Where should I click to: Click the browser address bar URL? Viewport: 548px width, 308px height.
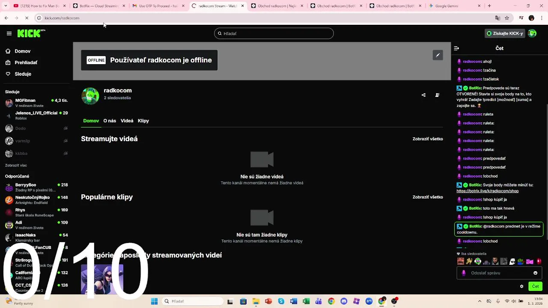tap(62, 18)
